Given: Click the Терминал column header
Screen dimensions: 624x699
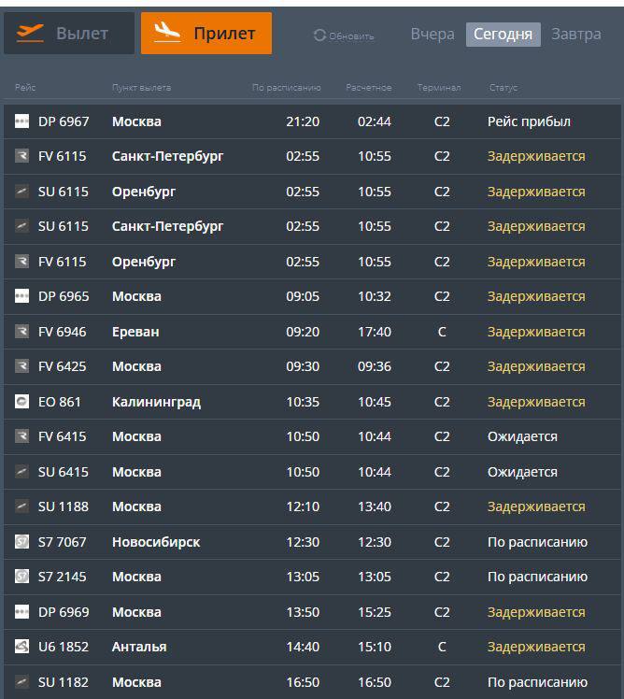Looking at the screenshot, I should coord(439,88).
